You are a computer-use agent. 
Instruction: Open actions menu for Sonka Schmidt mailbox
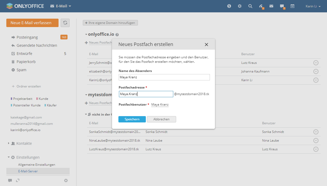[316, 132]
